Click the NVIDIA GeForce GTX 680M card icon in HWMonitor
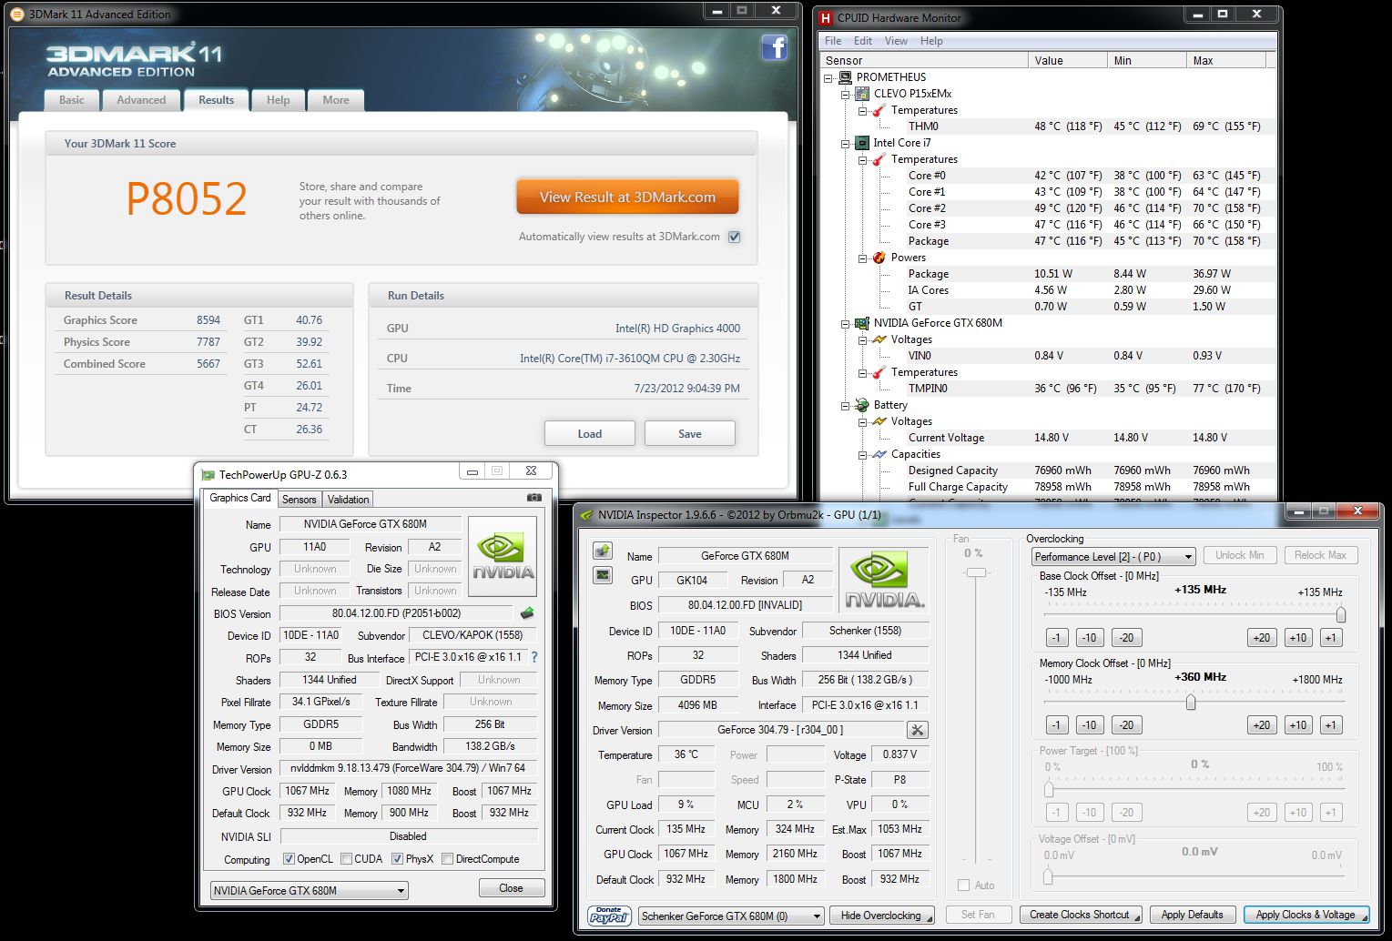Viewport: 1392px width, 941px height. tap(862, 323)
